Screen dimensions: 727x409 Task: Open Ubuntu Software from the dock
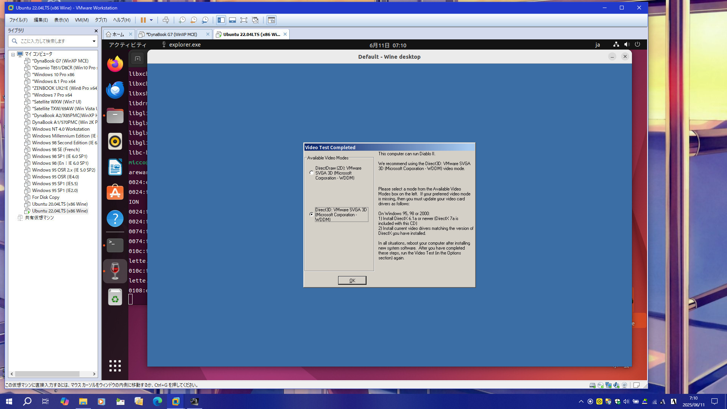click(x=115, y=193)
